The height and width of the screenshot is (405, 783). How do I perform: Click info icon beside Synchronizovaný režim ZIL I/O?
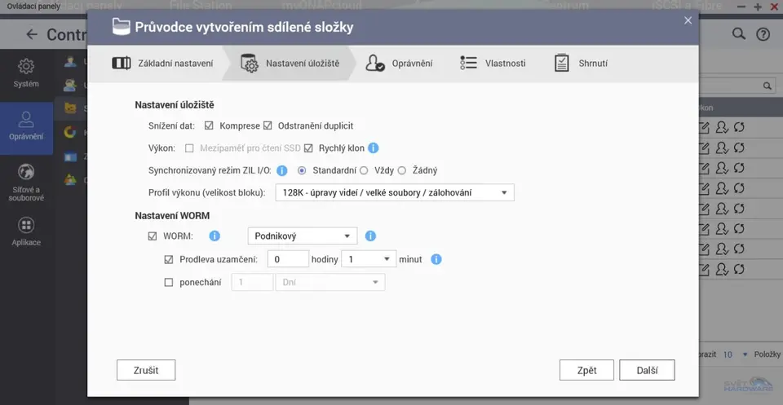tap(282, 170)
